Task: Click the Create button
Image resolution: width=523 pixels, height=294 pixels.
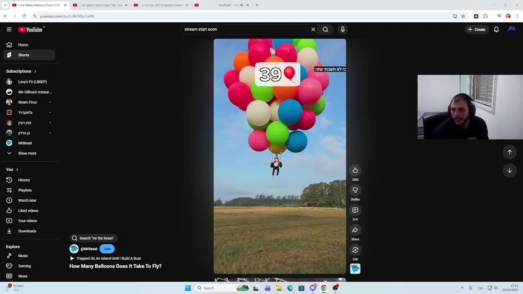Action: (476, 29)
